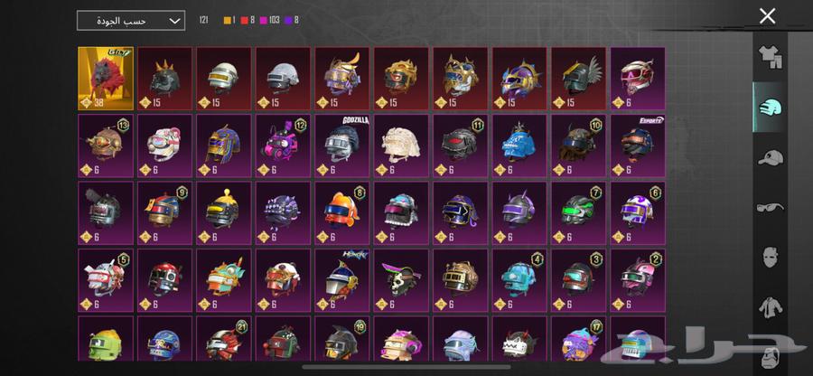
Task: Open the cap headwear category icon
Action: [770, 157]
